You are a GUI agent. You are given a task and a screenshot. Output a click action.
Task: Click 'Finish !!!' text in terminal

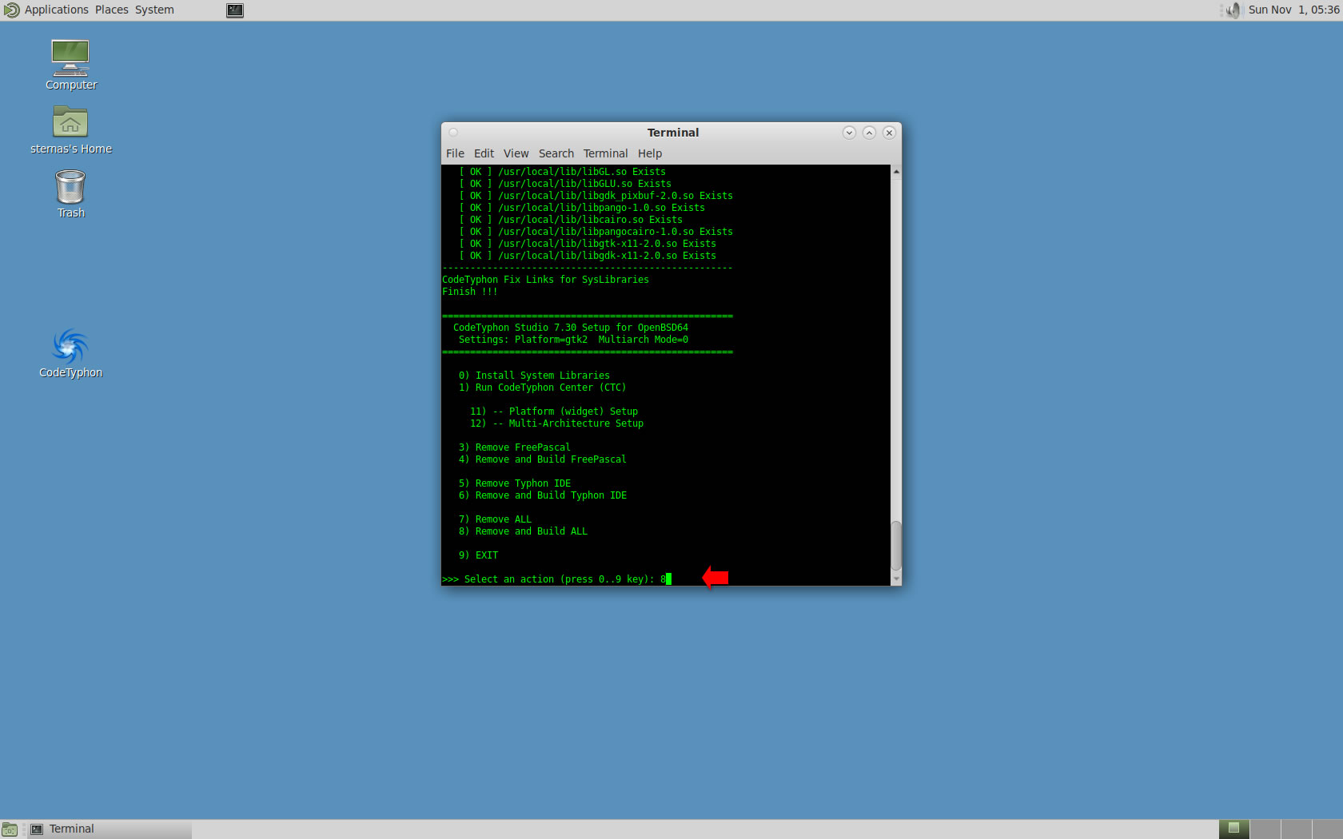pyautogui.click(x=470, y=292)
